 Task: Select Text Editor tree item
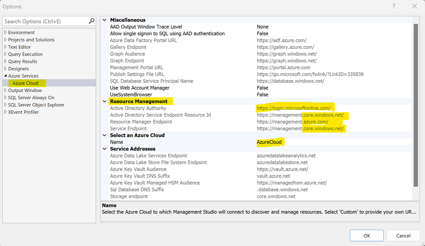[x=19, y=47]
